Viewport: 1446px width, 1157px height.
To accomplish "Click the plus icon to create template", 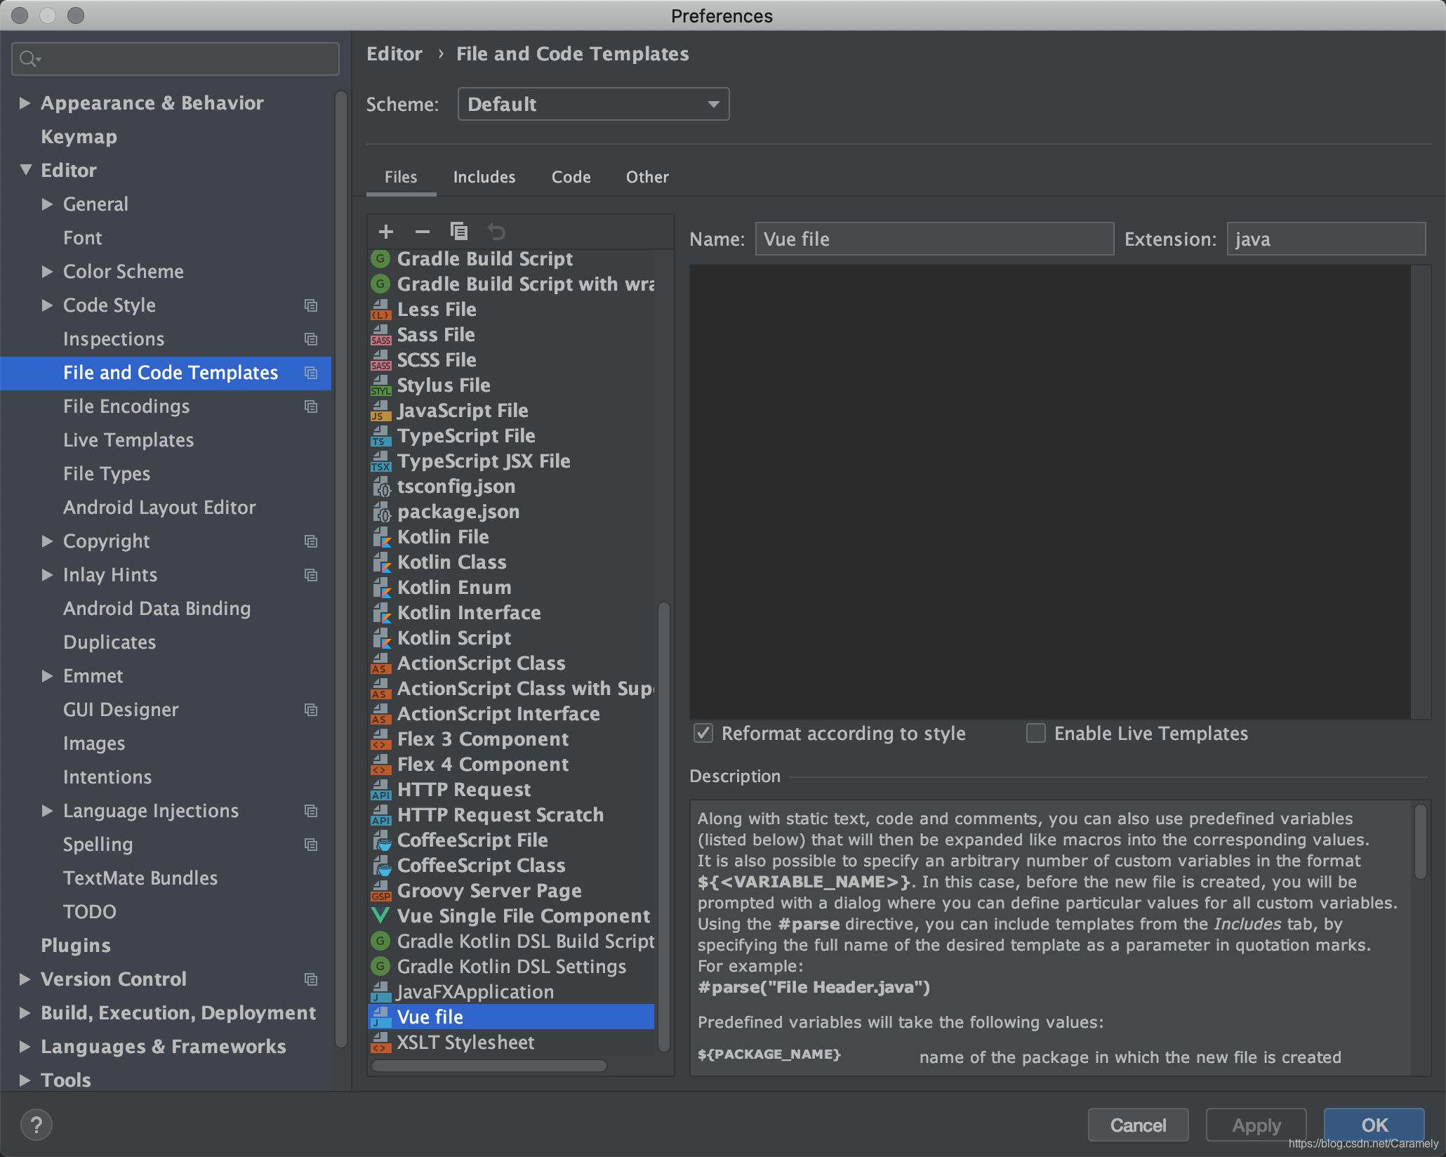I will pos(385,231).
